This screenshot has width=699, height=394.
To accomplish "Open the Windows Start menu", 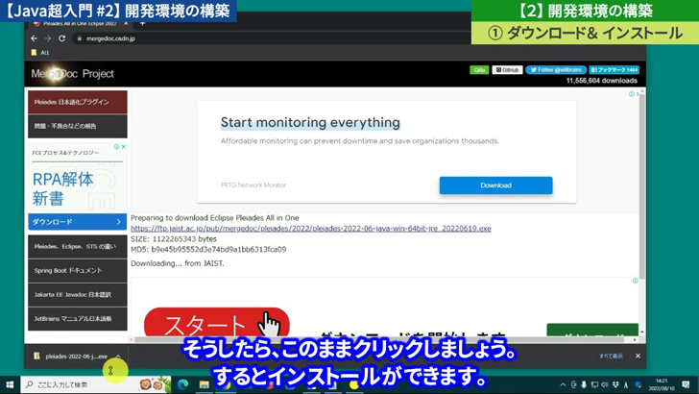I will (x=10, y=384).
